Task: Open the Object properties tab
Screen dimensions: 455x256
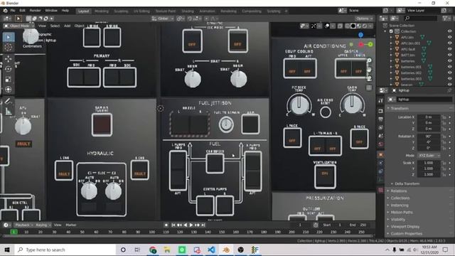Action: click(x=381, y=155)
